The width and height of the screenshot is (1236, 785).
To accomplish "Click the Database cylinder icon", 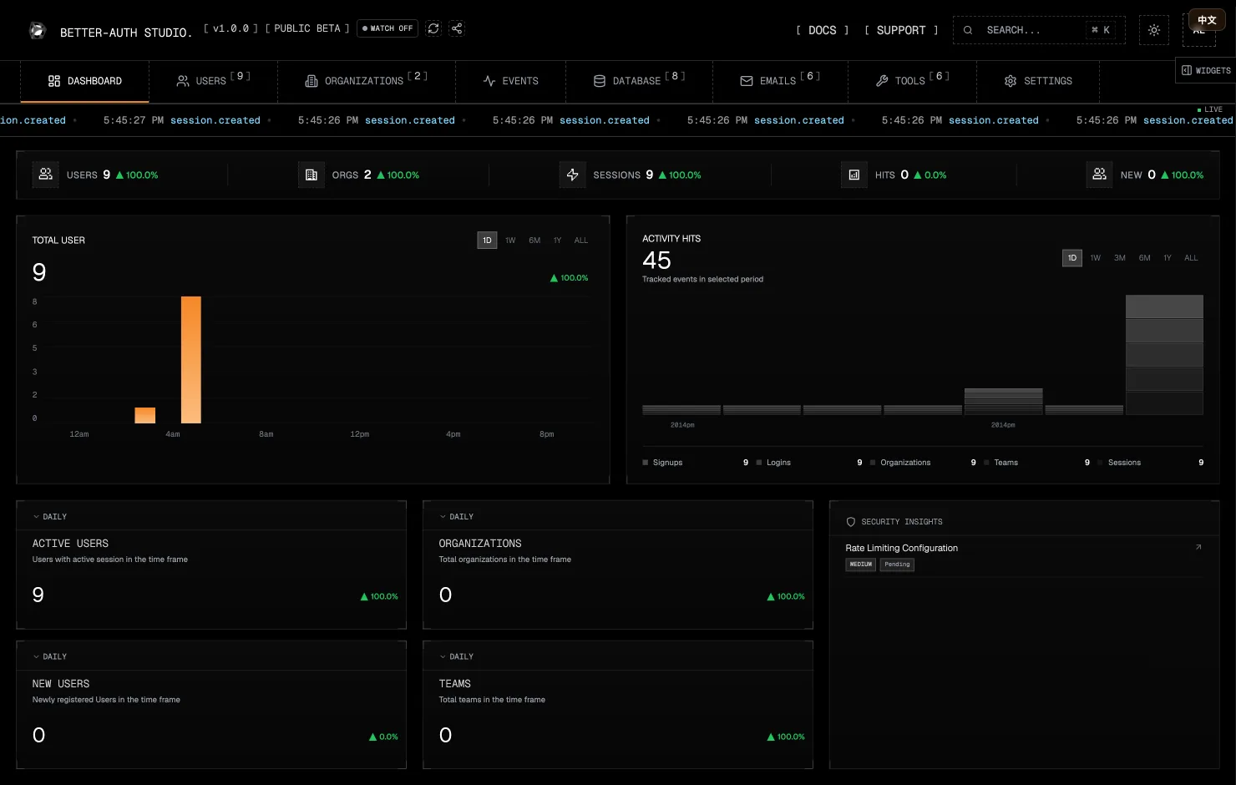I will [600, 81].
